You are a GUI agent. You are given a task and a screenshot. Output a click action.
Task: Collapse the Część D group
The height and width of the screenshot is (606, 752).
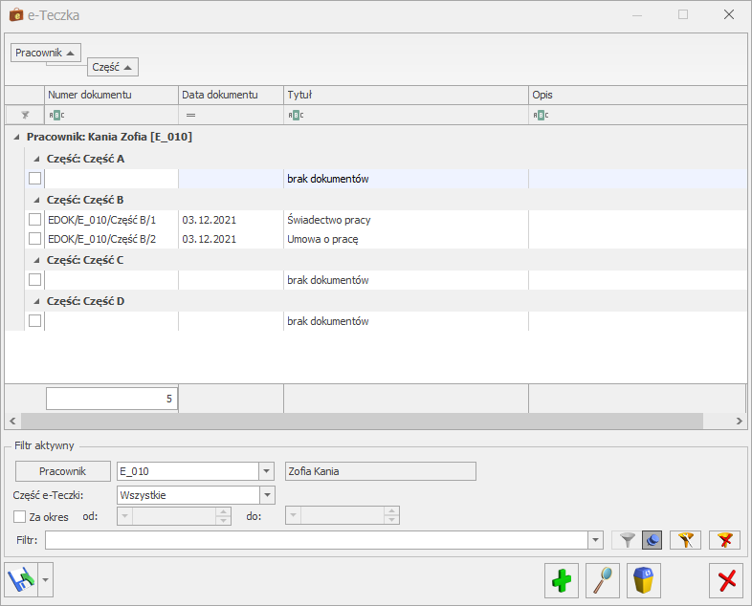(37, 301)
